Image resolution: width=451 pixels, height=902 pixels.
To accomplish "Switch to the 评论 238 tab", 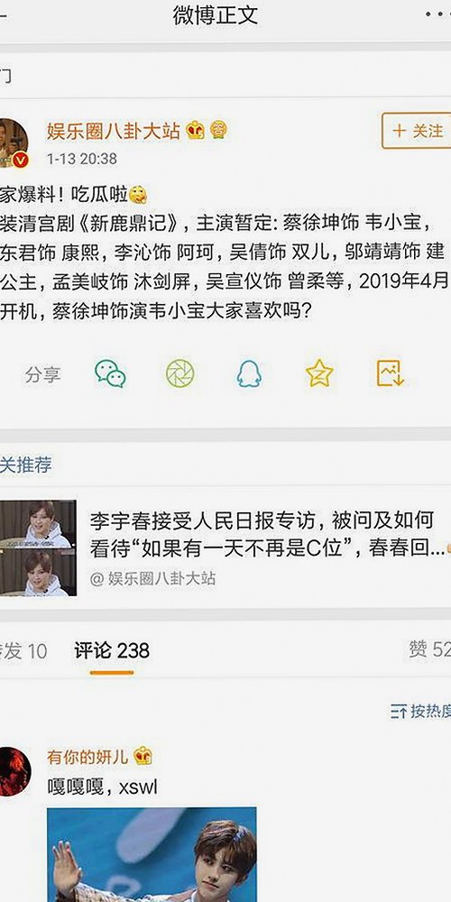I will click(x=112, y=650).
